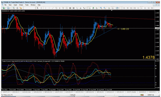
Task: Switch to USDCAD,H1 chart tab
Action: [x=16, y=92]
